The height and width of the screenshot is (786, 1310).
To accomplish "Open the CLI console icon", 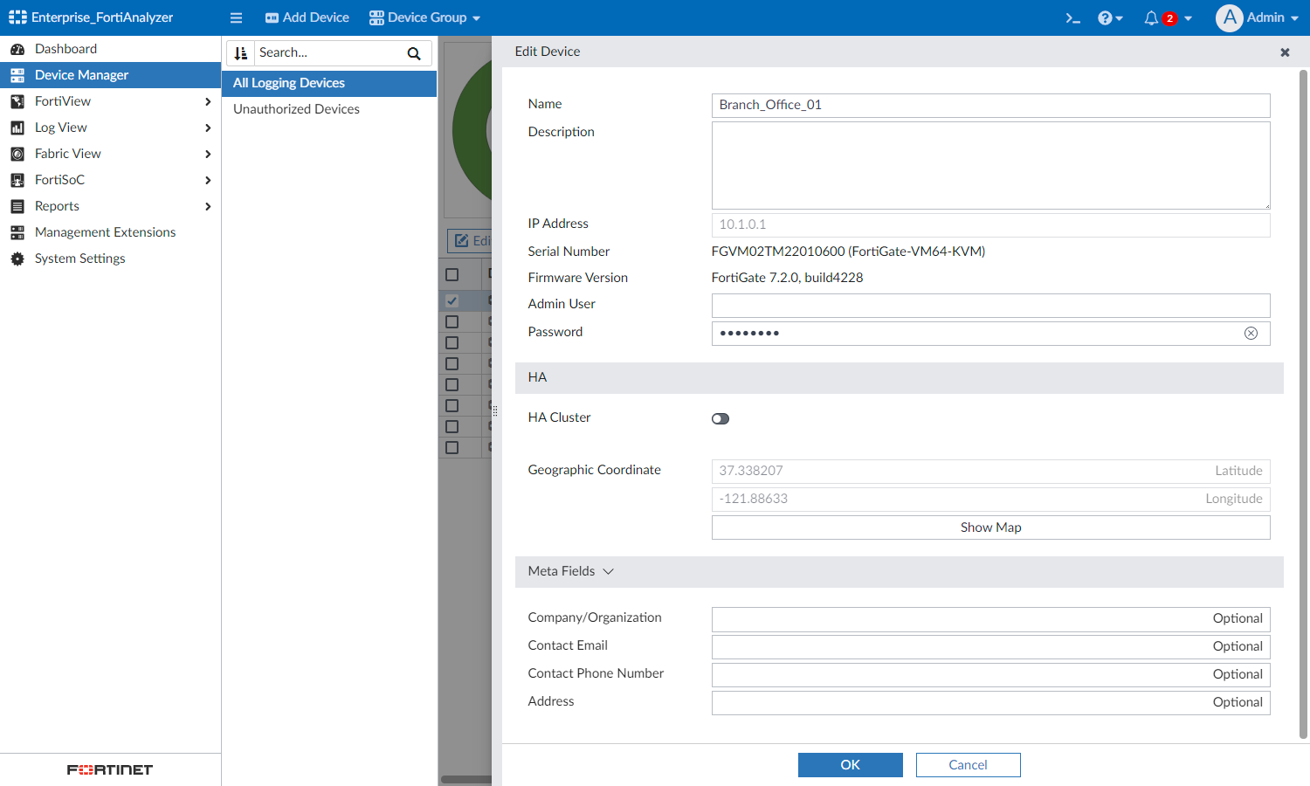I will click(1072, 17).
